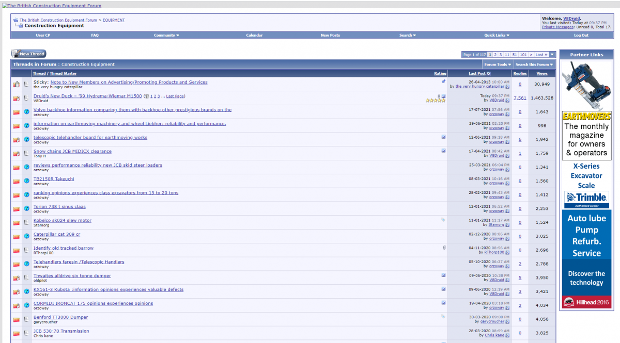Open the EQUIPMENT breadcrumb link
The width and height of the screenshot is (620, 343).
(114, 20)
